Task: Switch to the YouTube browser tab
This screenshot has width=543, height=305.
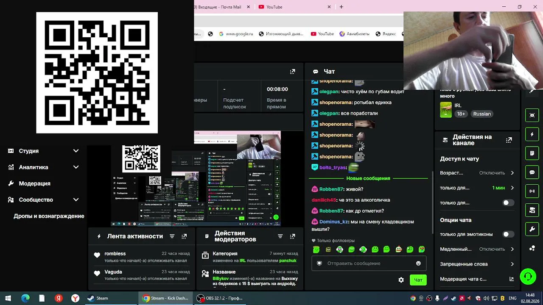Action: [294, 7]
